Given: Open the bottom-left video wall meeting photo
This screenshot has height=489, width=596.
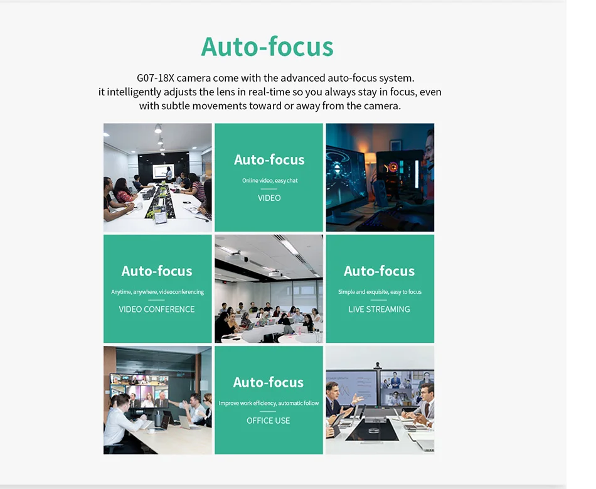Looking at the screenshot, I should (157, 400).
